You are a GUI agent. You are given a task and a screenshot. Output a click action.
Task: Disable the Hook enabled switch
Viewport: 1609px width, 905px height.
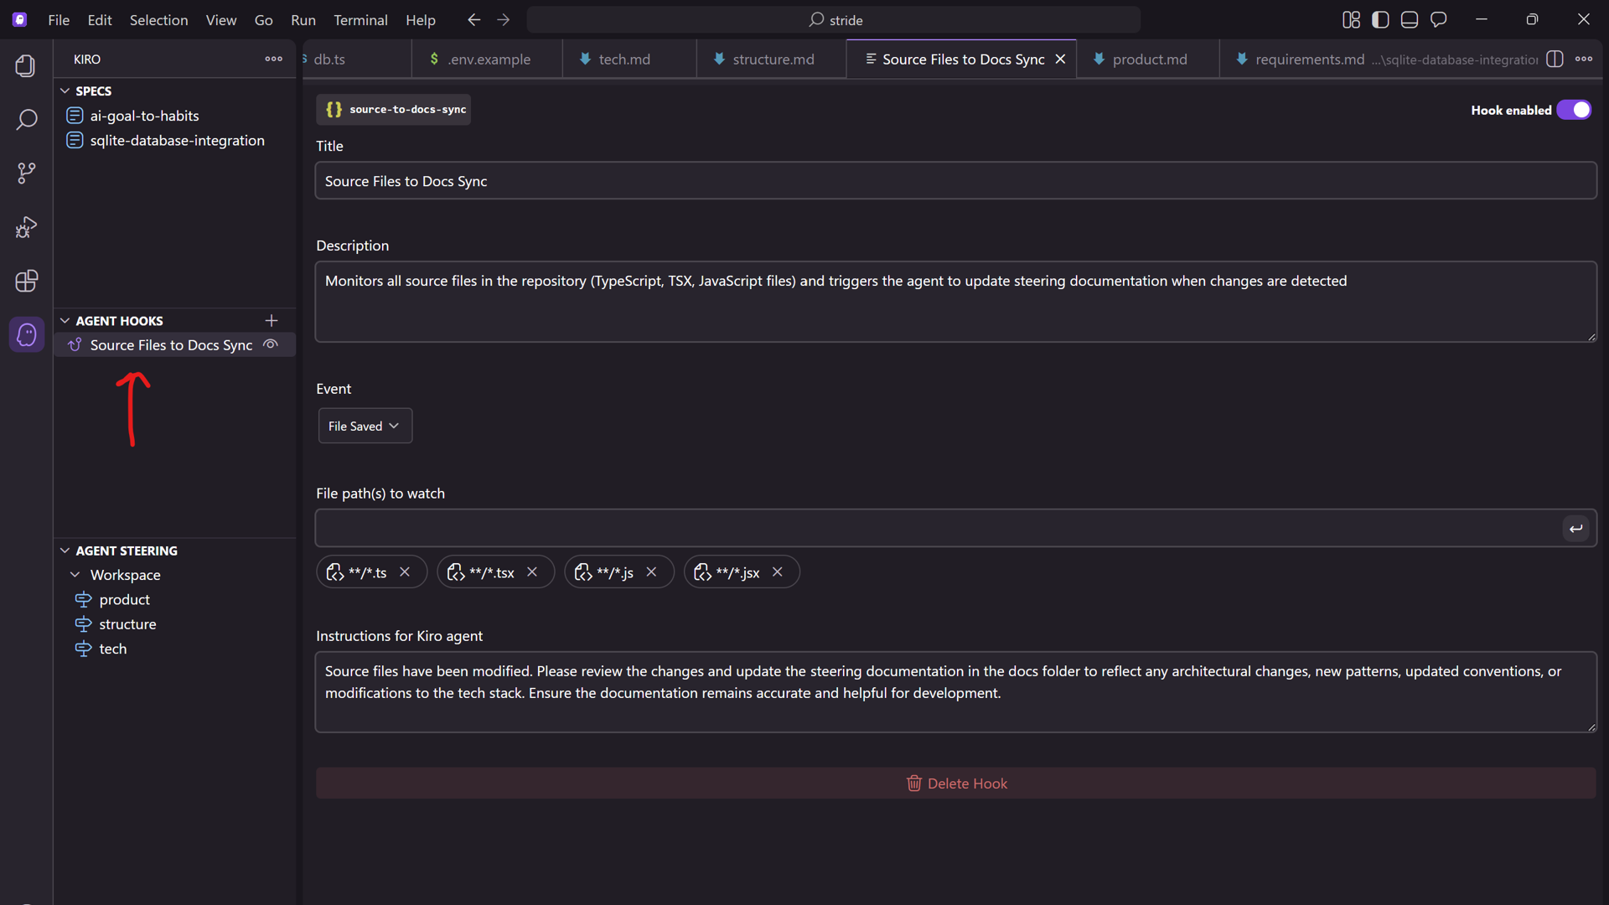(1574, 110)
